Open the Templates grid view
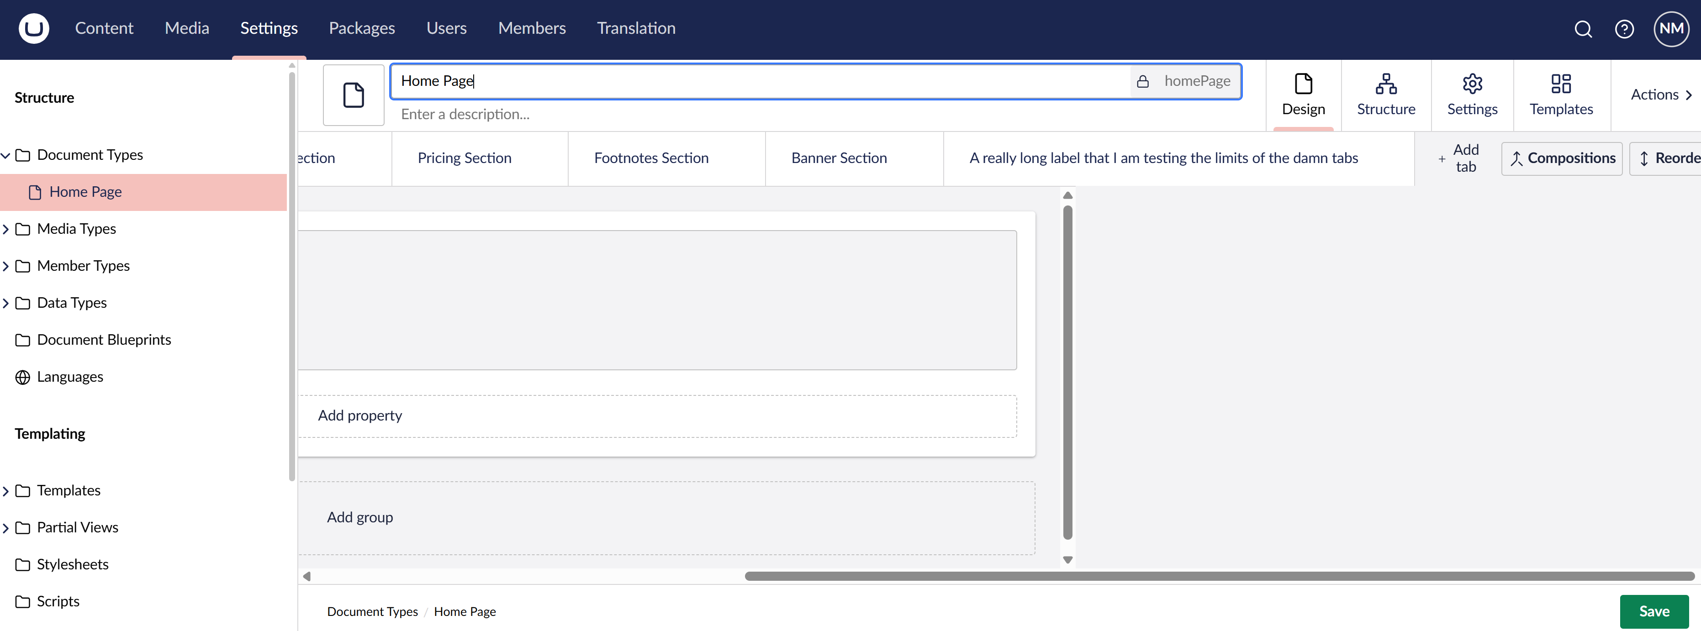Viewport: 1701px width, 631px height. (x=1560, y=95)
